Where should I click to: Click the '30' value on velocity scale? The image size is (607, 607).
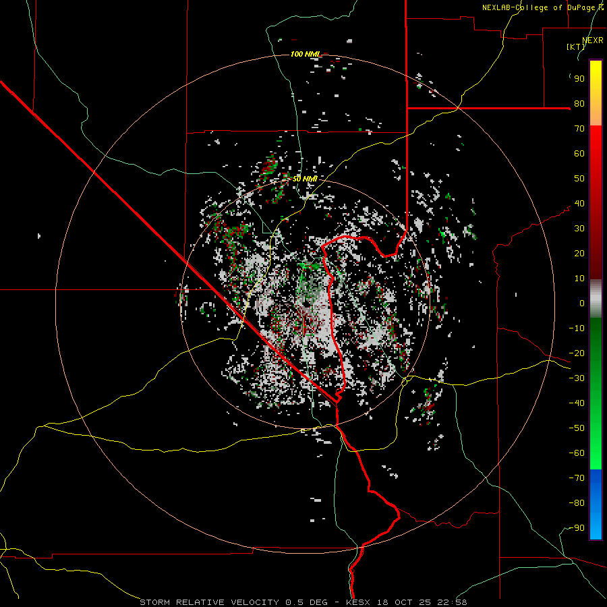[x=579, y=229]
